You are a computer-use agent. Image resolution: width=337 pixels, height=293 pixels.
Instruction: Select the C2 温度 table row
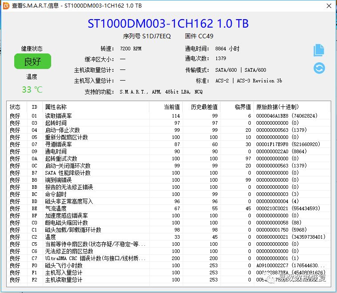(168, 237)
